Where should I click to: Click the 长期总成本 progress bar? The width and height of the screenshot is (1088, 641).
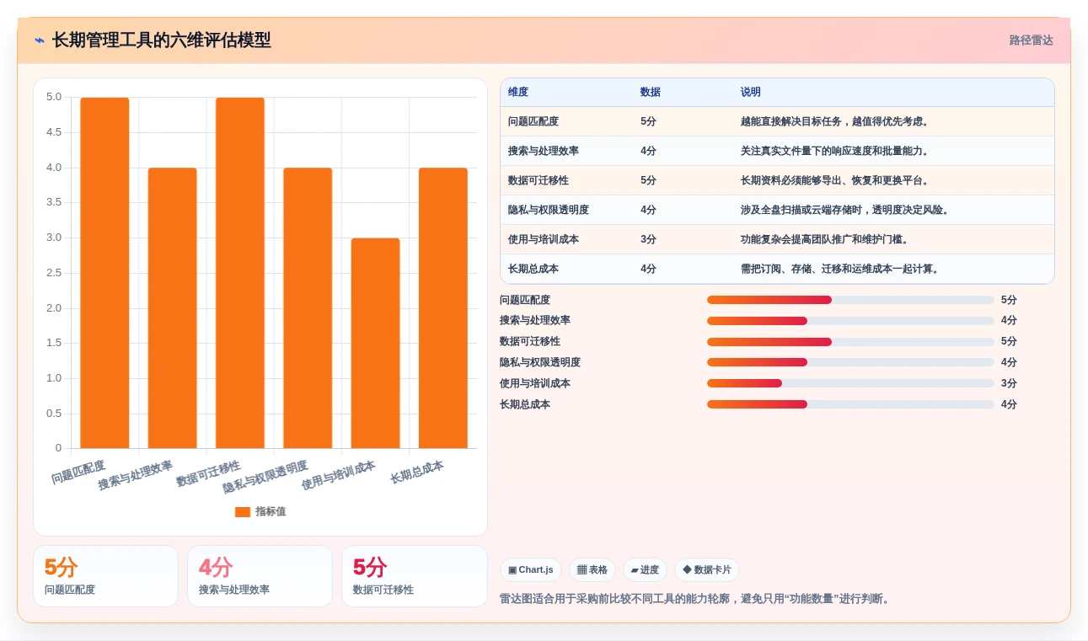tap(850, 404)
